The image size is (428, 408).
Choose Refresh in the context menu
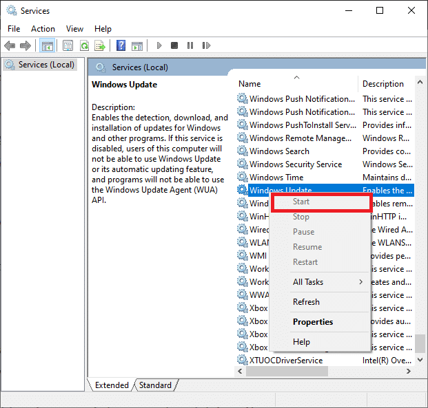(306, 302)
